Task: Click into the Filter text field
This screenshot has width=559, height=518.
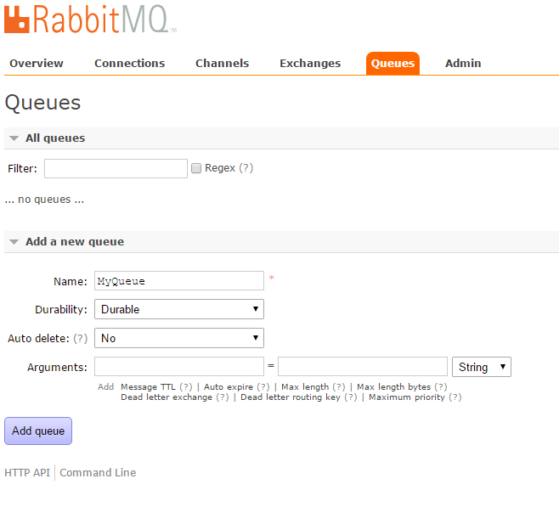Action: tap(116, 168)
